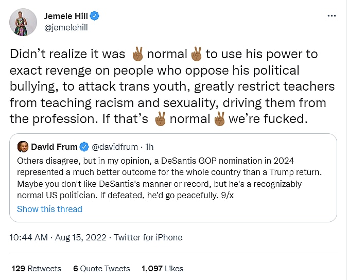
Task: Click "Show this thread" link
Action: 49,209
